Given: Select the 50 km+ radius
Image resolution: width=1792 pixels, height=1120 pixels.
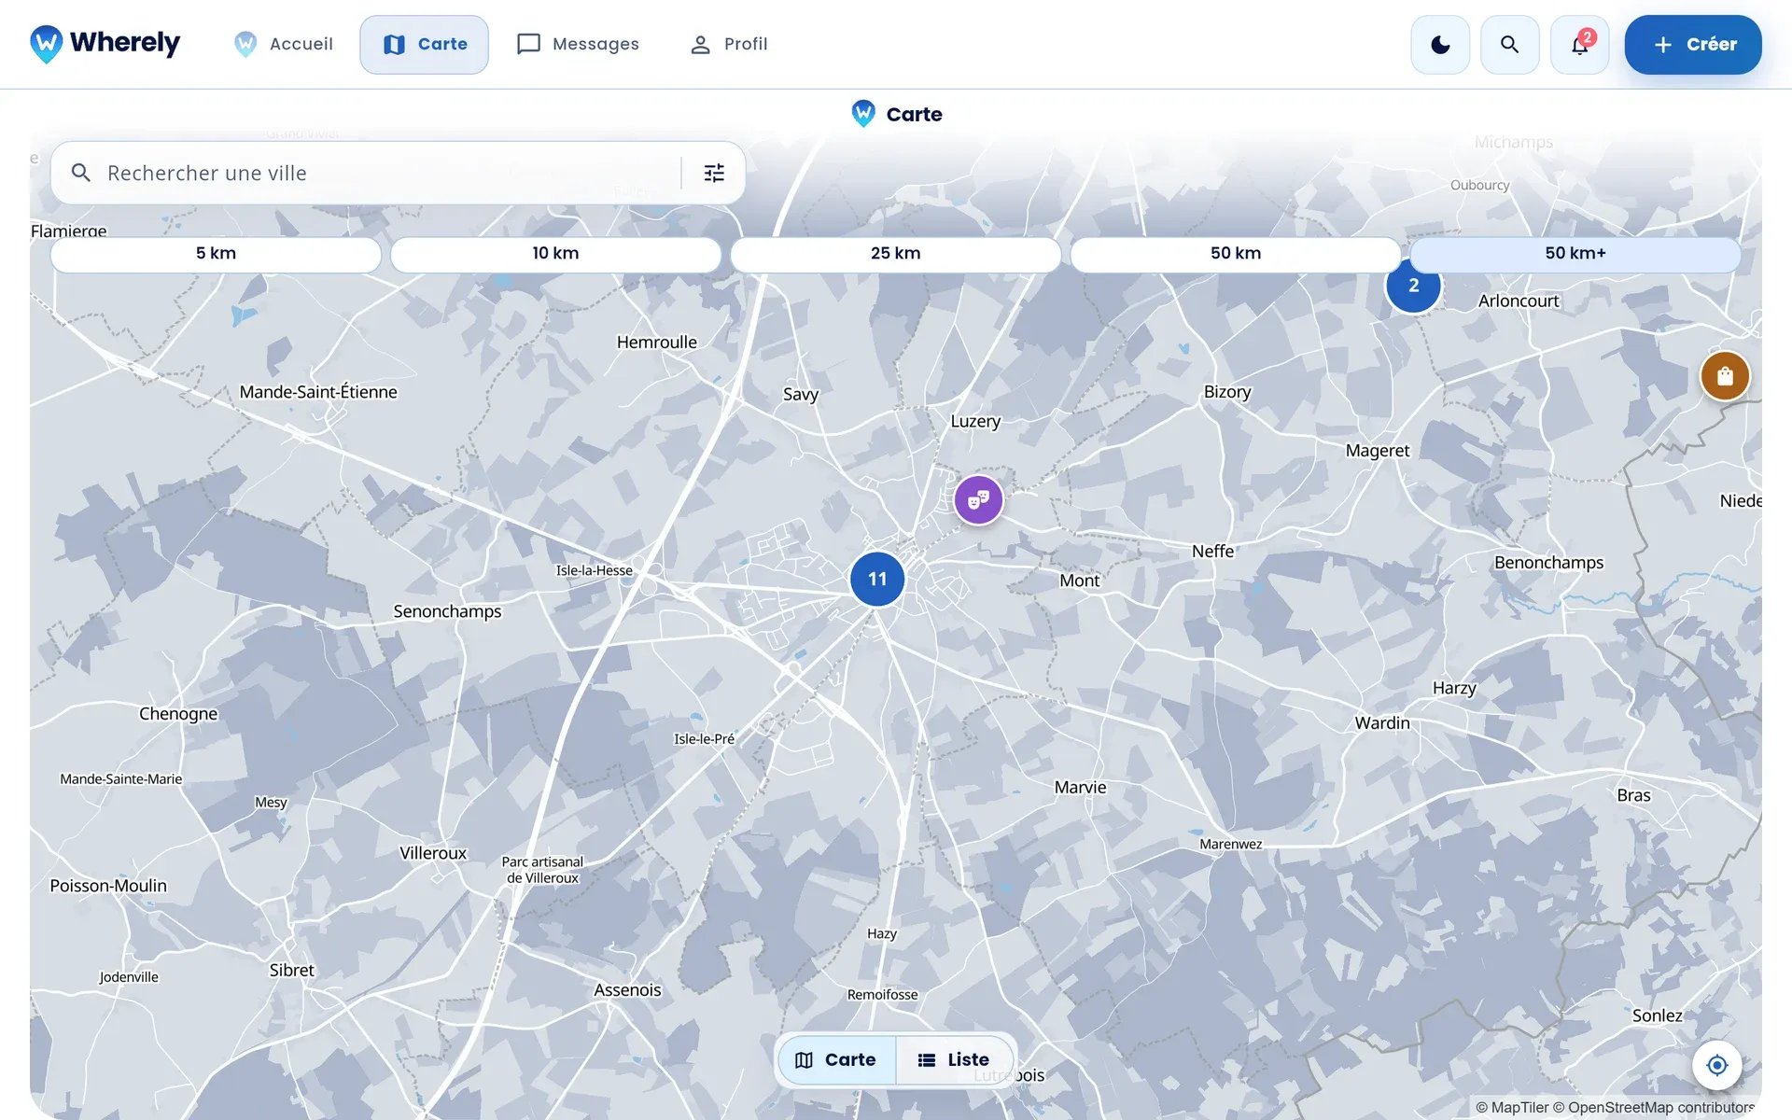Looking at the screenshot, I should click(x=1575, y=253).
